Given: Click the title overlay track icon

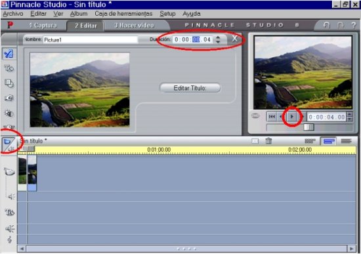Looking at the screenshot, I should point(10,212).
